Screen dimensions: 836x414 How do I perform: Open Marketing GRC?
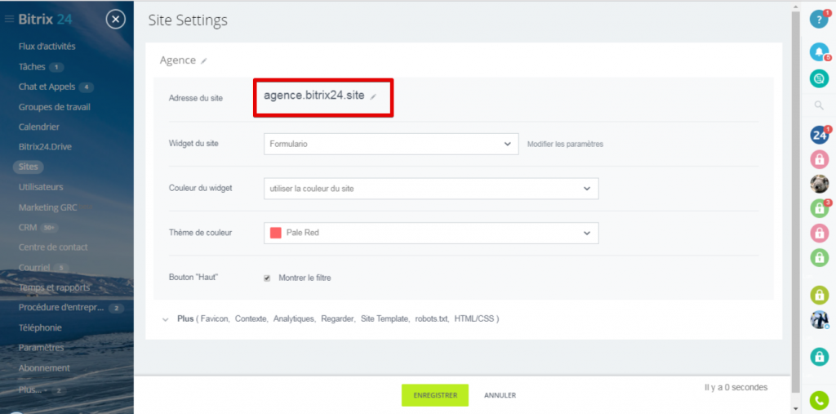click(47, 207)
